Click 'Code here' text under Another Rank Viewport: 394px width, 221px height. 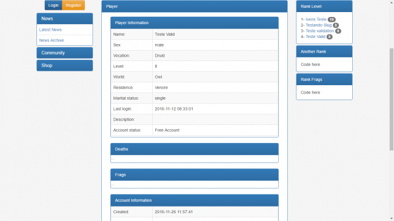(x=310, y=65)
